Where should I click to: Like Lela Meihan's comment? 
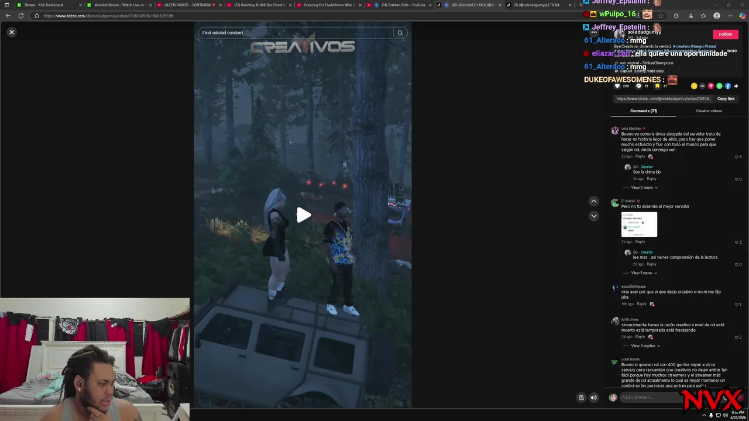[x=737, y=157]
